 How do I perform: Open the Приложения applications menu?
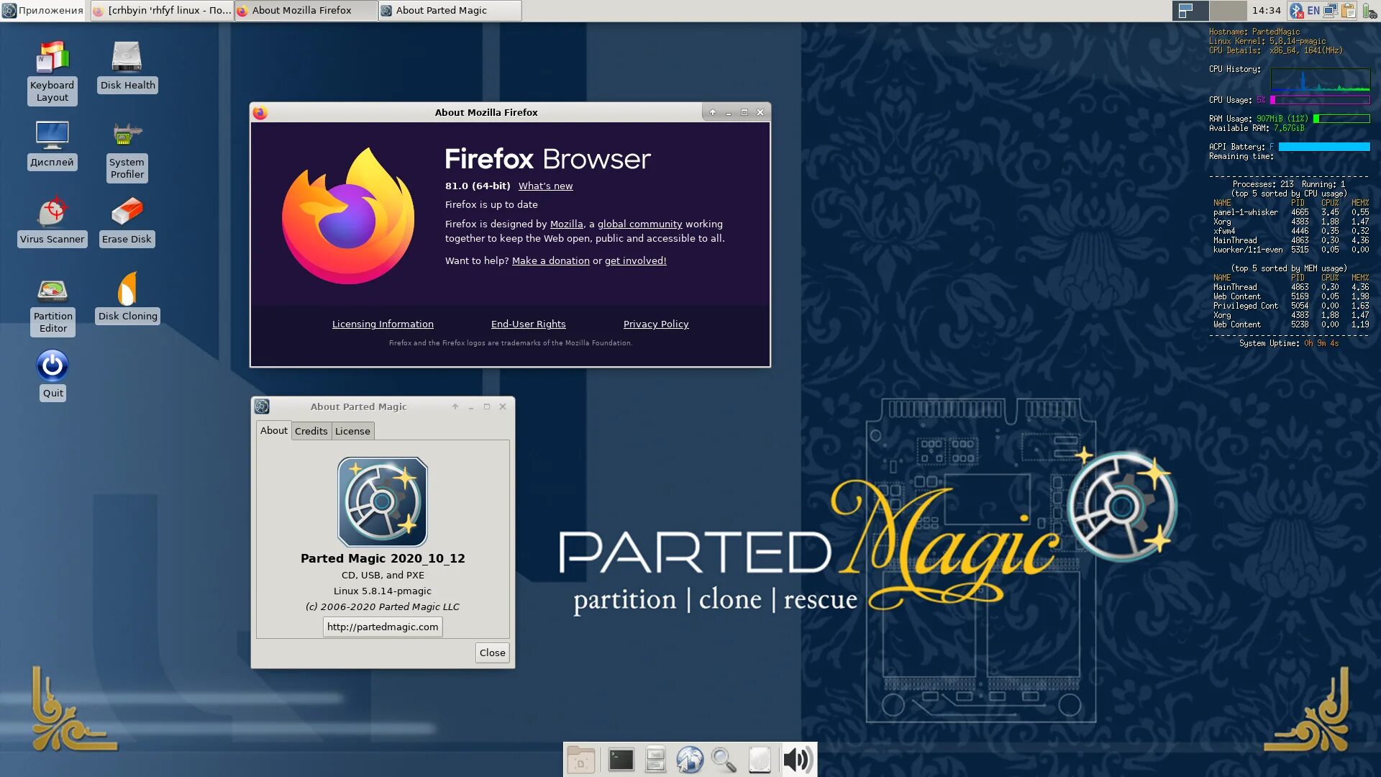click(x=43, y=10)
